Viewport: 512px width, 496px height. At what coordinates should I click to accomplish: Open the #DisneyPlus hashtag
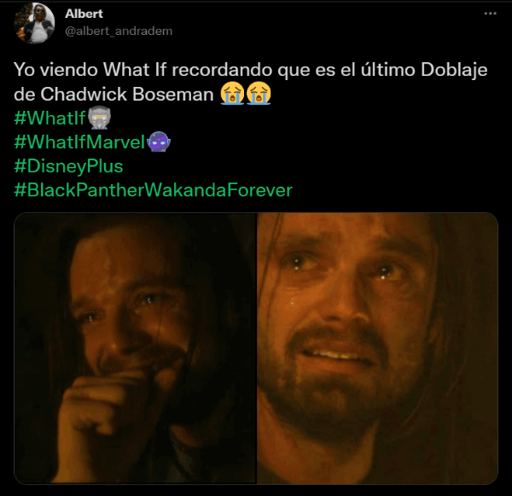[68, 166]
